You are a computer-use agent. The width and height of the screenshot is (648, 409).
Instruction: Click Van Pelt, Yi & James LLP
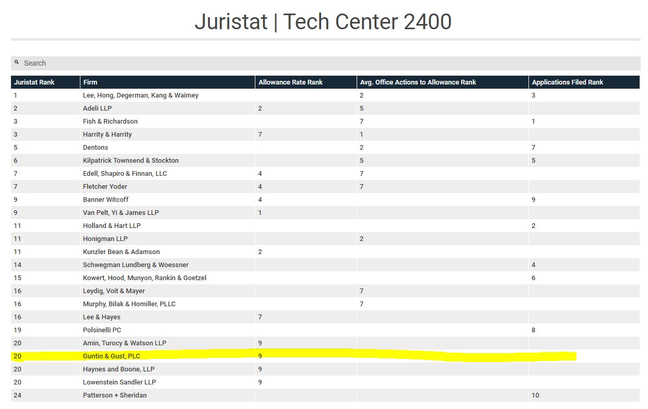121,213
